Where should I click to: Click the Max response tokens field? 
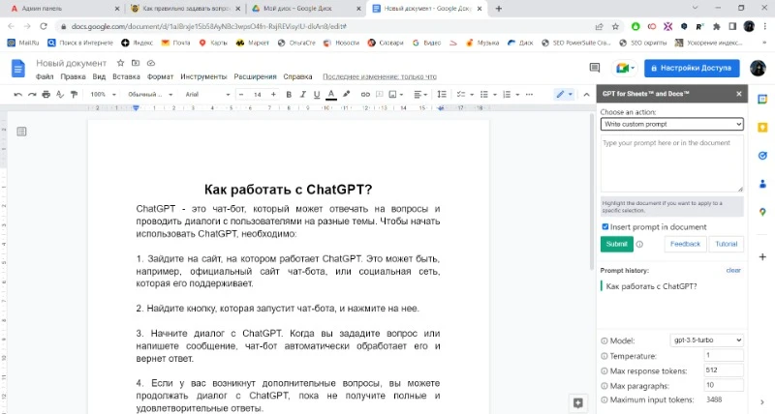pos(724,370)
